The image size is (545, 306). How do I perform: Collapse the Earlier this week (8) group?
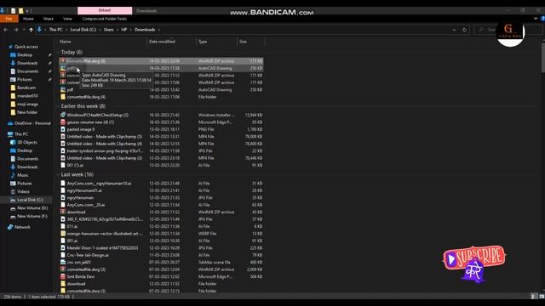coord(58,106)
